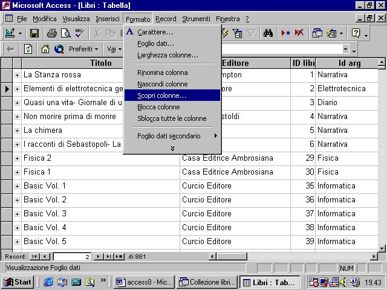Click the "Elettrotecnica" cell
387x290 pixels.
coord(346,89)
